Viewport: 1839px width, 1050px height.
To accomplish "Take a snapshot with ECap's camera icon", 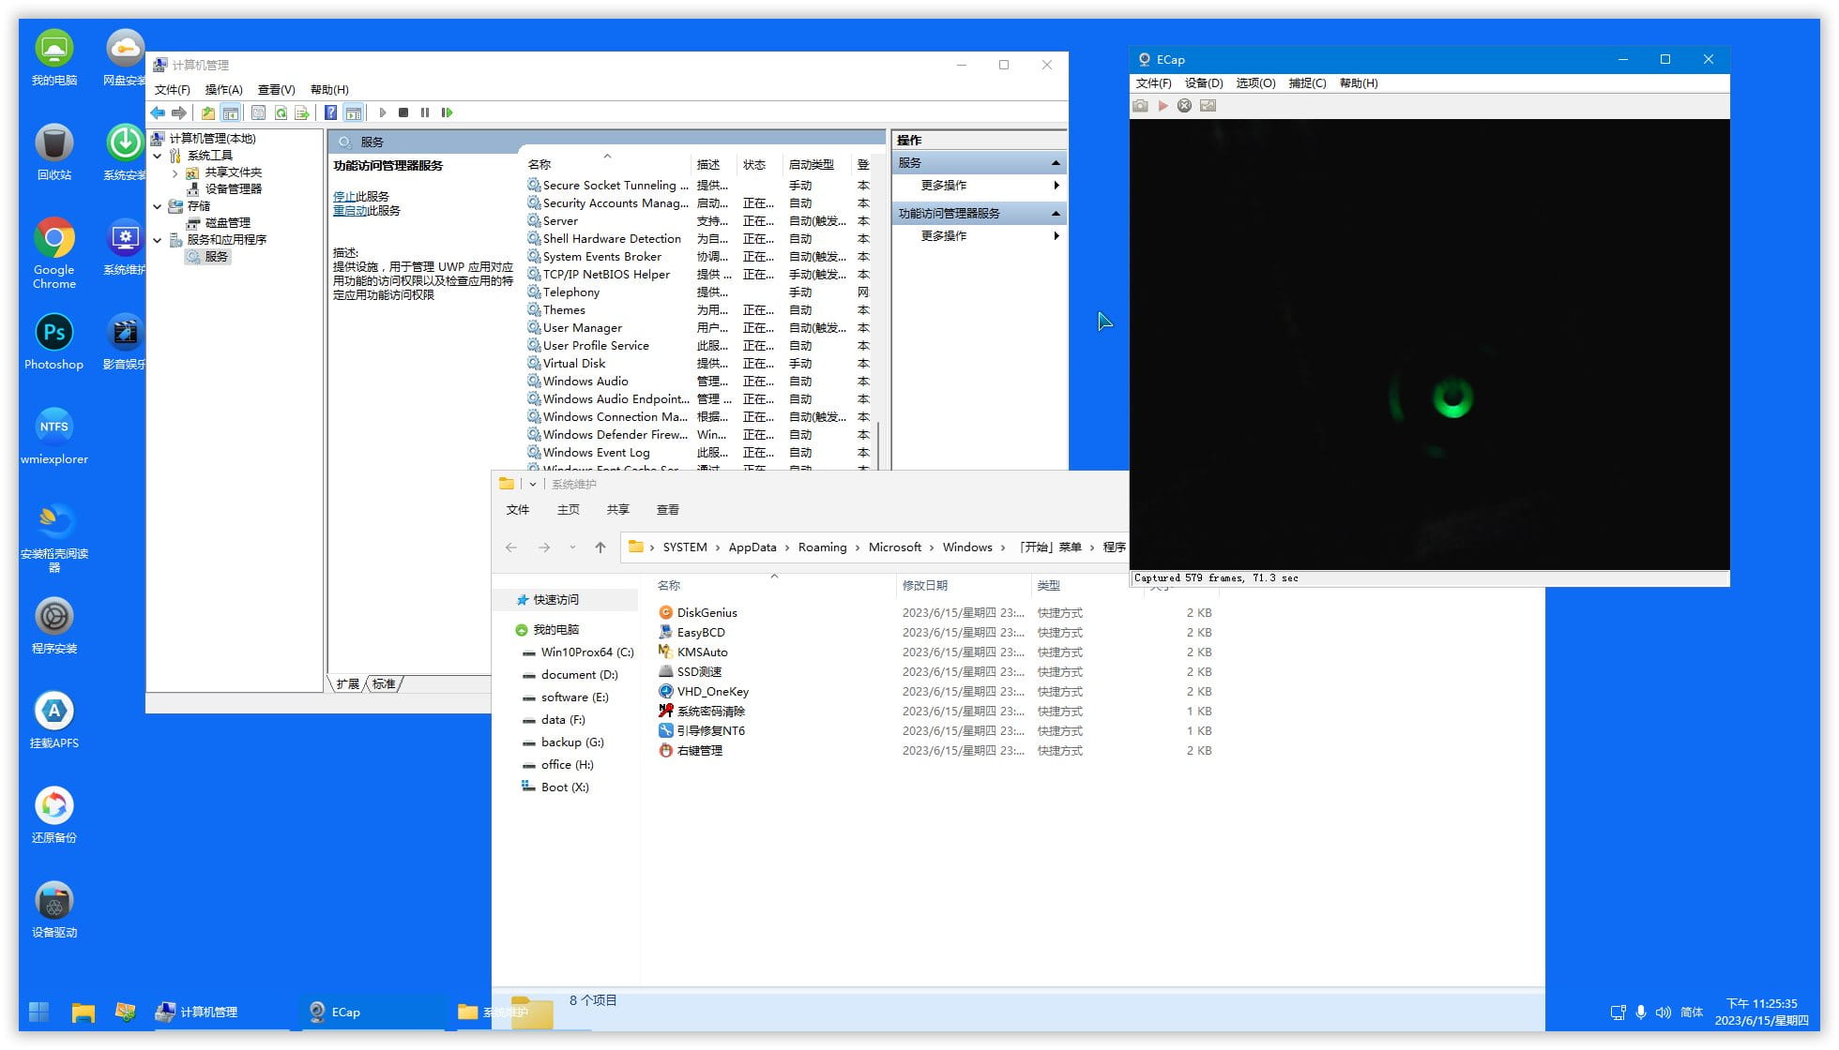I will 1141,106.
